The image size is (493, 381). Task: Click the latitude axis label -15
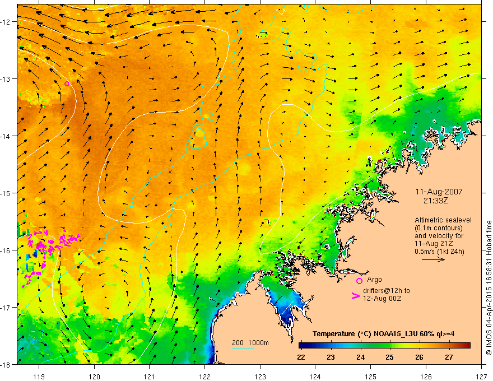click(x=5, y=193)
